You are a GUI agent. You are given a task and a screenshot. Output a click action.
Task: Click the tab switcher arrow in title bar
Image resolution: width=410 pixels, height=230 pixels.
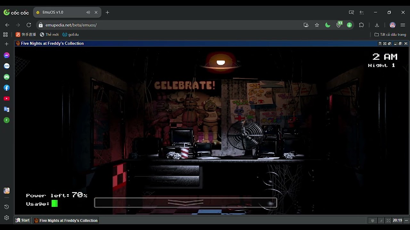coord(362,12)
